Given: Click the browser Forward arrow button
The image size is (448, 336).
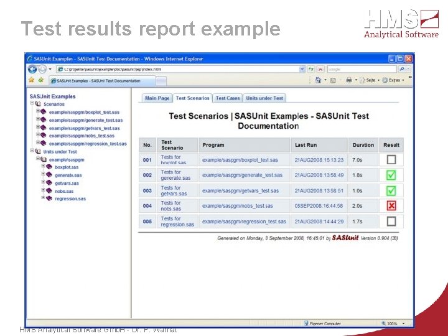Looking at the screenshot, I should [42, 69].
